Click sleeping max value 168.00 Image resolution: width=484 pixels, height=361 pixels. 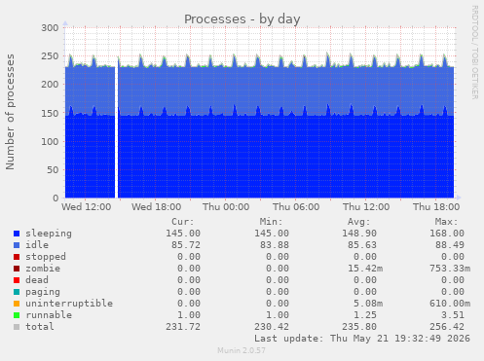[447, 234]
